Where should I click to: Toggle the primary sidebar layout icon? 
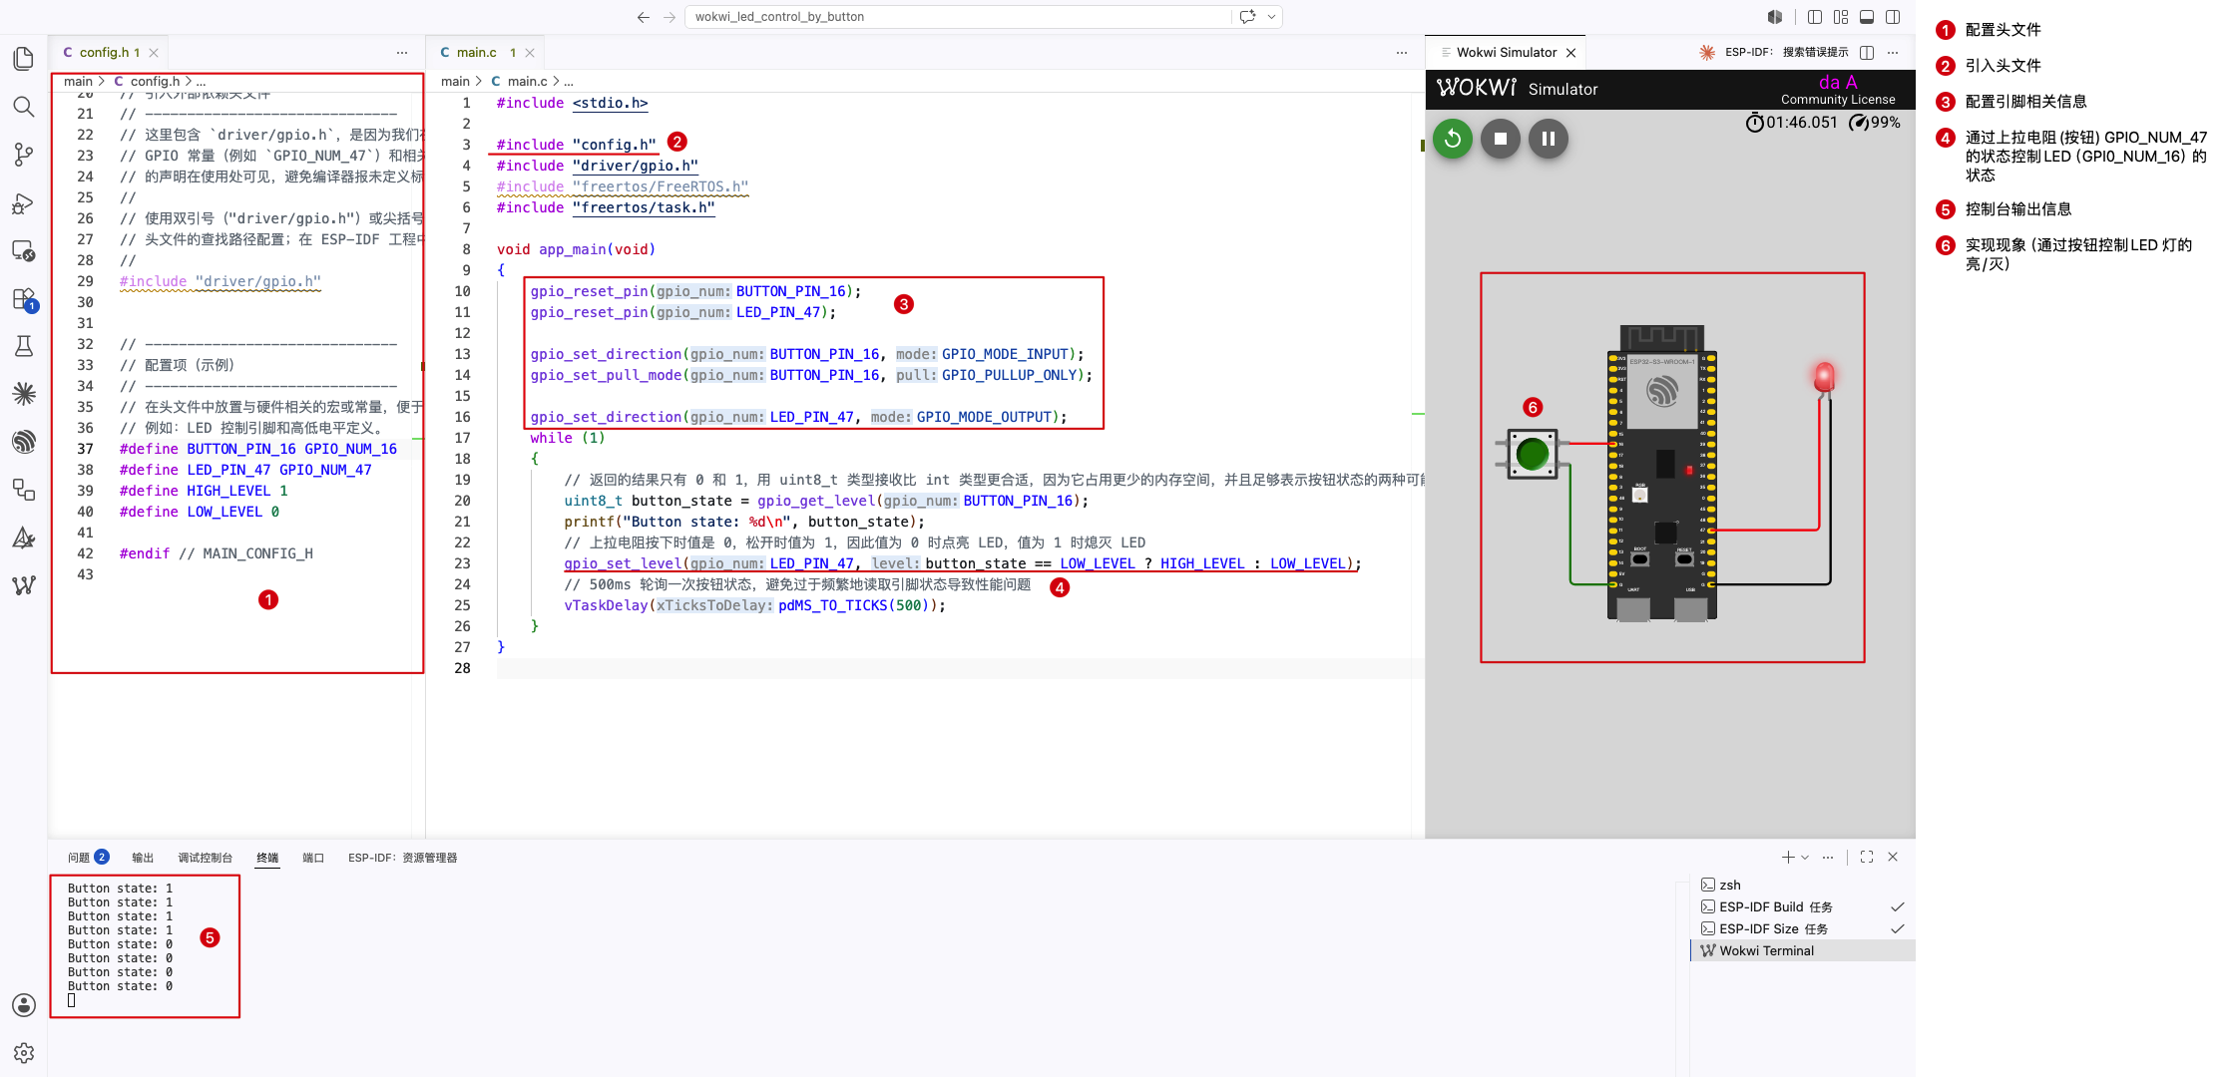[1815, 17]
